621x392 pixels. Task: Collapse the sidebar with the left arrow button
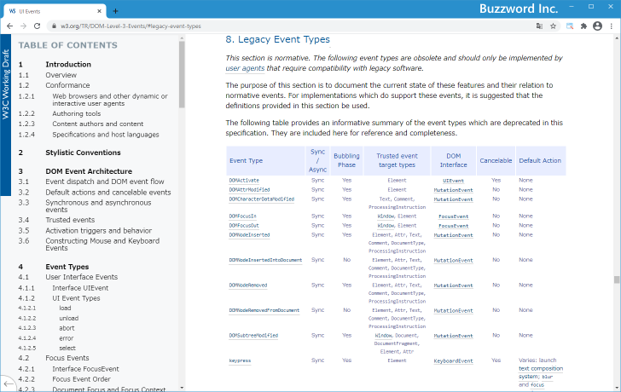(8, 383)
